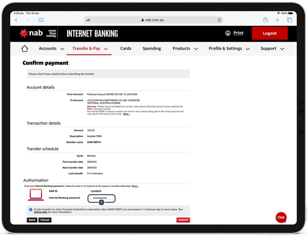Open the Spending menu item

152,48
